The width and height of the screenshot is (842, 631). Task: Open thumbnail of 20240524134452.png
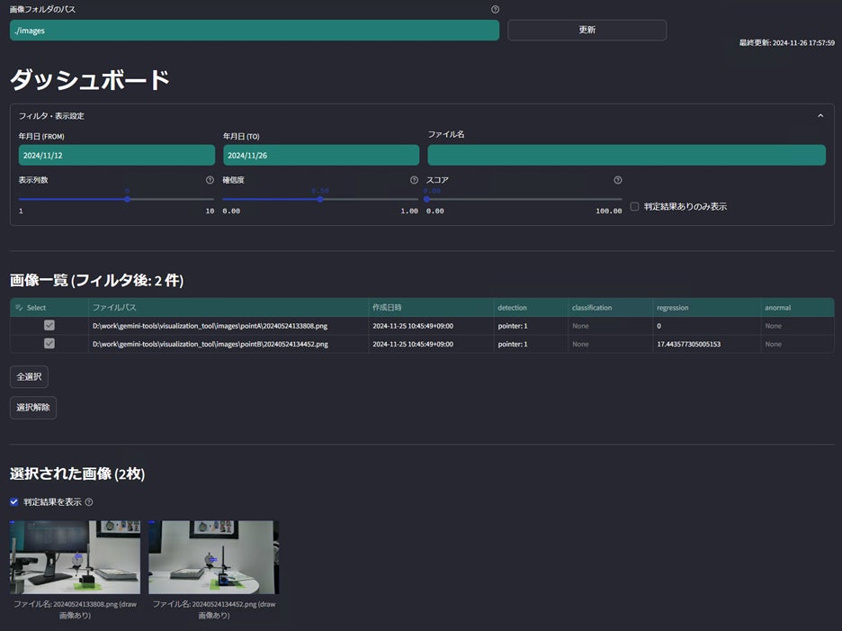click(214, 557)
